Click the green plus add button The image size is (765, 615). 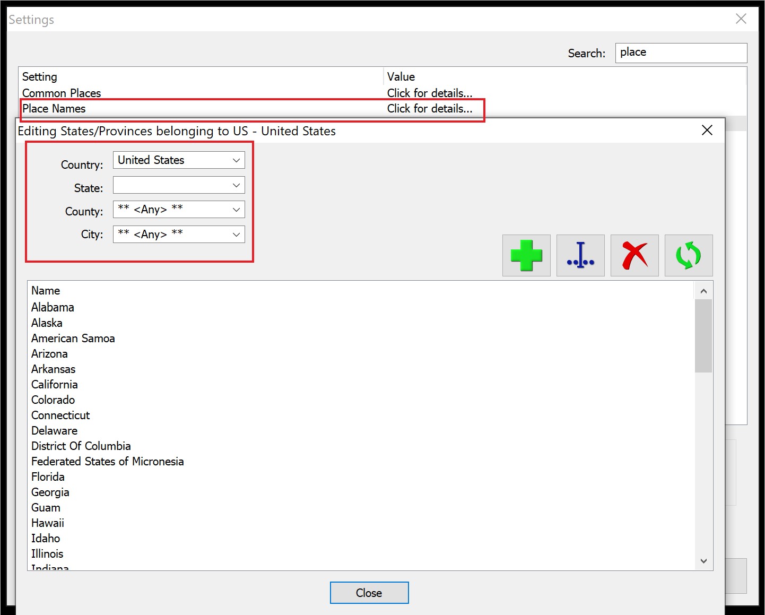coord(526,255)
